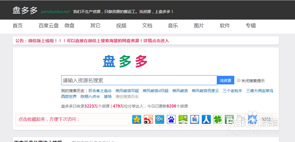Screen dimensions: 295x142
Task: Click 盘多多 header site title
Action: 25,10
